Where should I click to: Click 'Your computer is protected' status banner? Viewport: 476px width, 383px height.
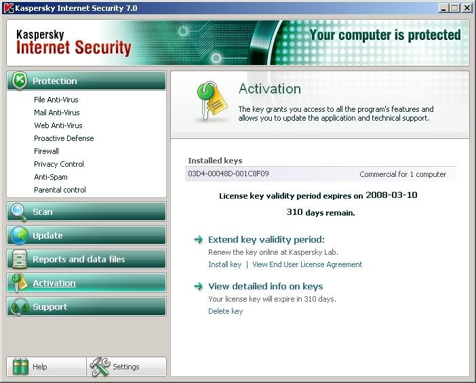(x=385, y=35)
